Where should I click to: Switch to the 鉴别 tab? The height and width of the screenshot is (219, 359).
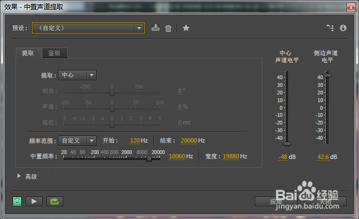[54, 53]
